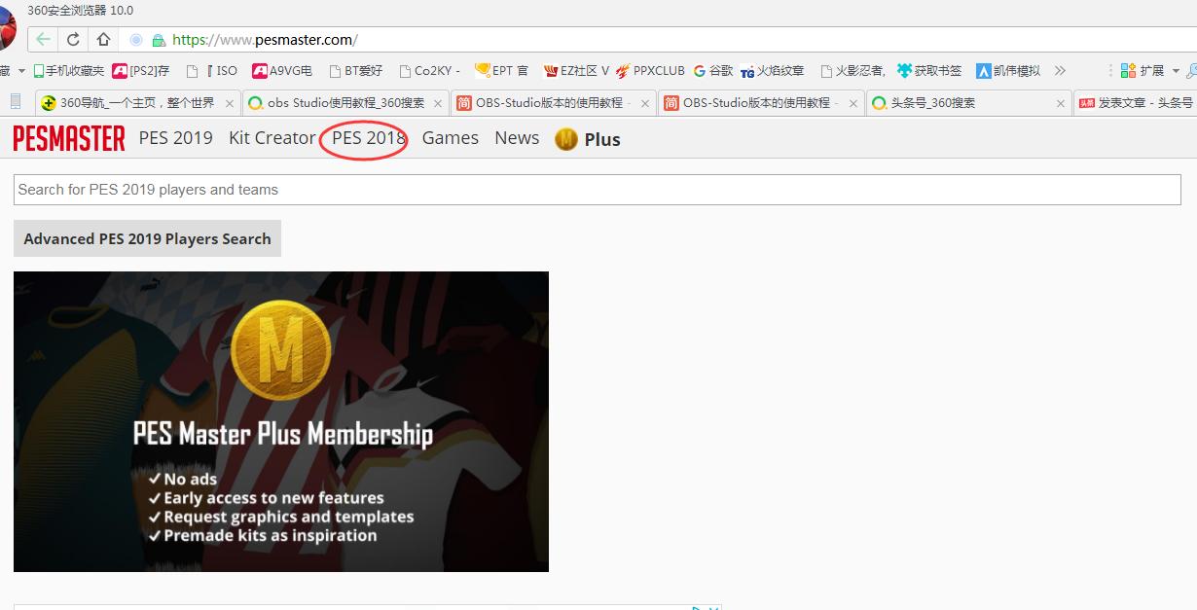Open the BT爱好 bookmark
The image size is (1197, 610).
coord(356,71)
